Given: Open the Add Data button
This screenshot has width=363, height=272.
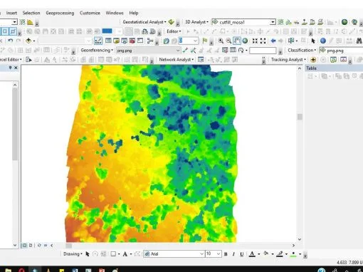Looking at the screenshot, I should [28, 41].
